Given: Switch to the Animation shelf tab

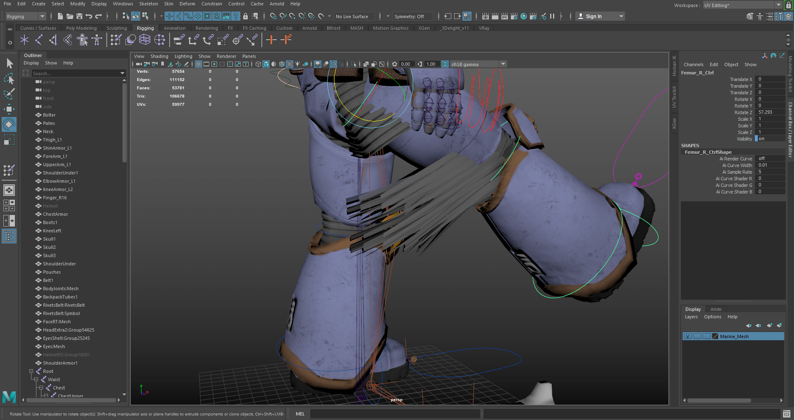Looking at the screenshot, I should tap(175, 28).
